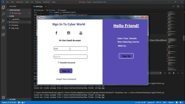Select Python 3.7.4 32-bit interpreter in status bar
Screen dimensions: 185x104
pyautogui.click(x=9, y=103)
